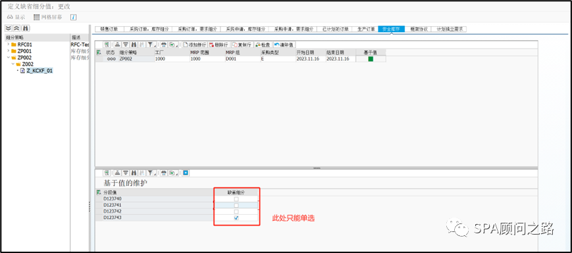Viewport: 572px width, 253px height.
Task: Click the 检查 check button
Action: click(263, 45)
